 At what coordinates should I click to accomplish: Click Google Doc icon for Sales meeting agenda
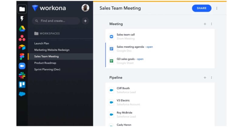[x=111, y=49]
